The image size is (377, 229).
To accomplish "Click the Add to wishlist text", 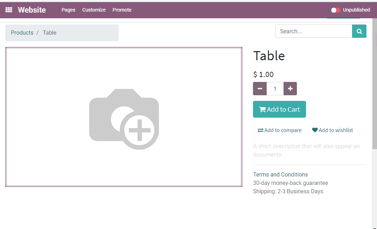I will click(x=336, y=130).
